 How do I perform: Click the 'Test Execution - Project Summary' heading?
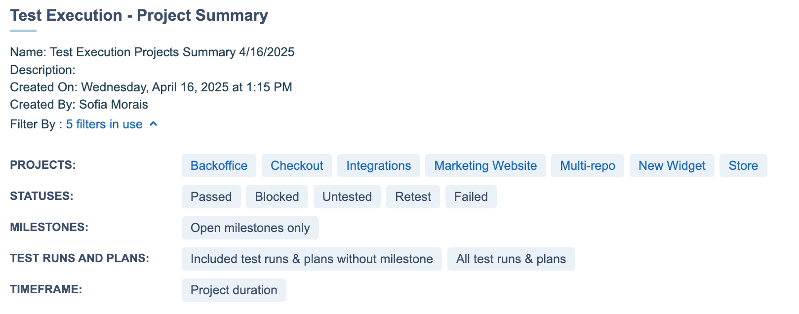pyautogui.click(x=139, y=16)
